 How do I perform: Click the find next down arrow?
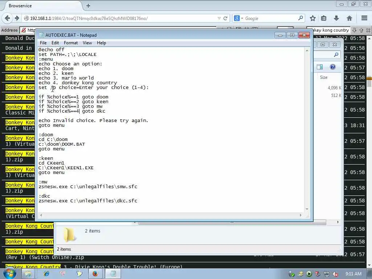[355, 30]
